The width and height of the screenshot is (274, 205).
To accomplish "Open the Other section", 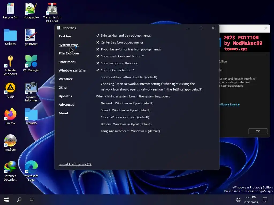I will [x=63, y=88].
